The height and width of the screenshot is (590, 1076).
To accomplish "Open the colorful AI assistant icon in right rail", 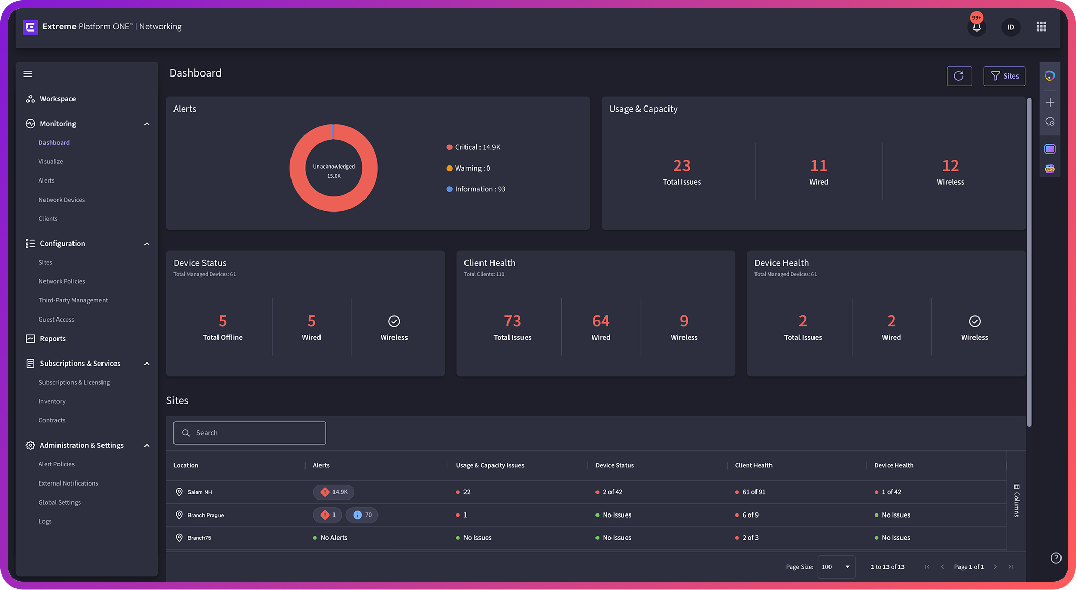I will point(1050,76).
